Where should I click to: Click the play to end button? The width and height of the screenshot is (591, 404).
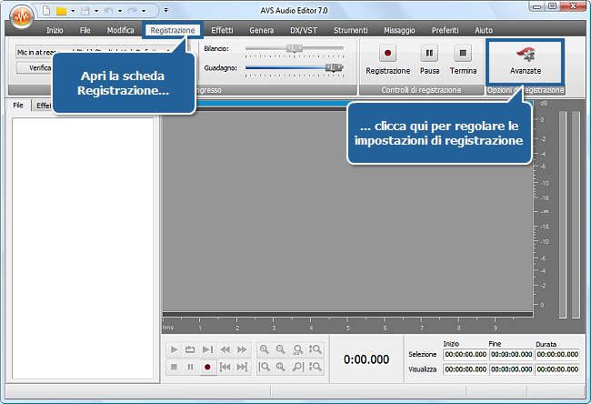pos(207,349)
